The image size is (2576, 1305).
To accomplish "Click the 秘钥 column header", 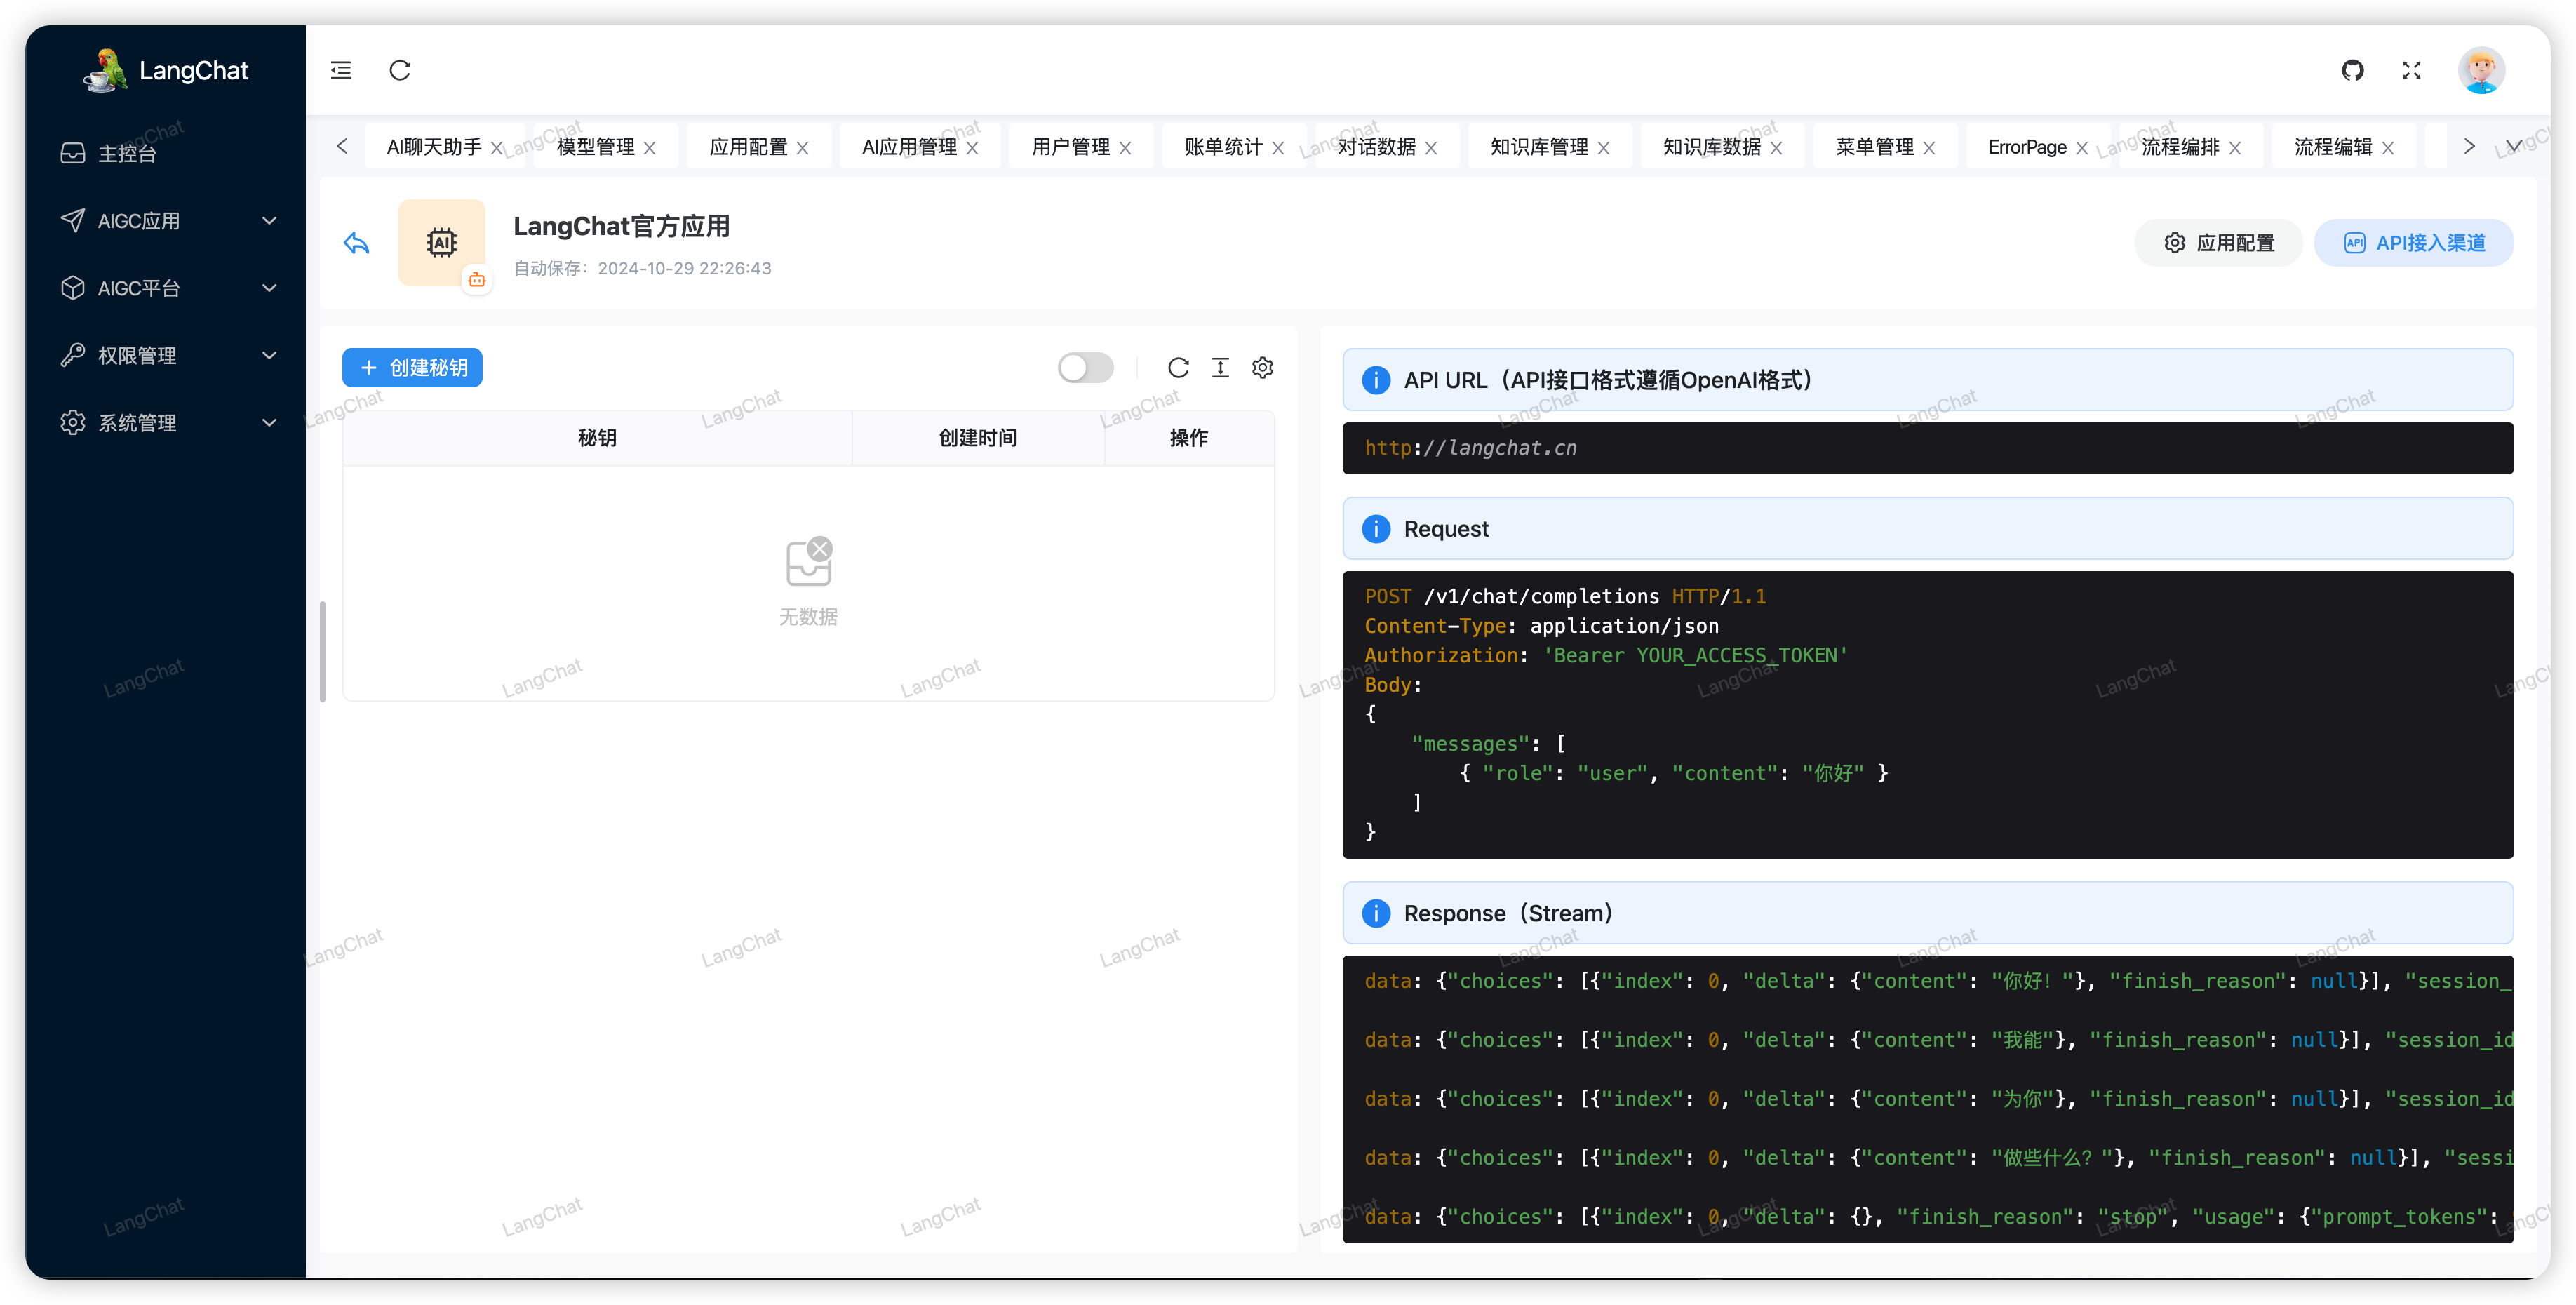I will point(597,438).
